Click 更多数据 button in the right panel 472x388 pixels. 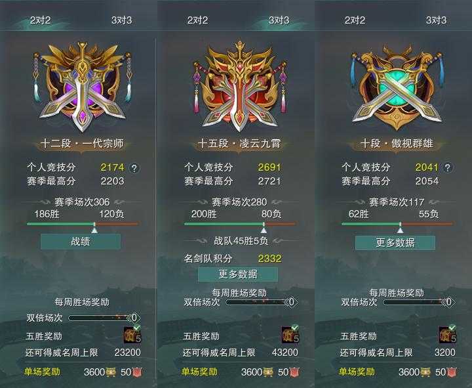coord(395,243)
